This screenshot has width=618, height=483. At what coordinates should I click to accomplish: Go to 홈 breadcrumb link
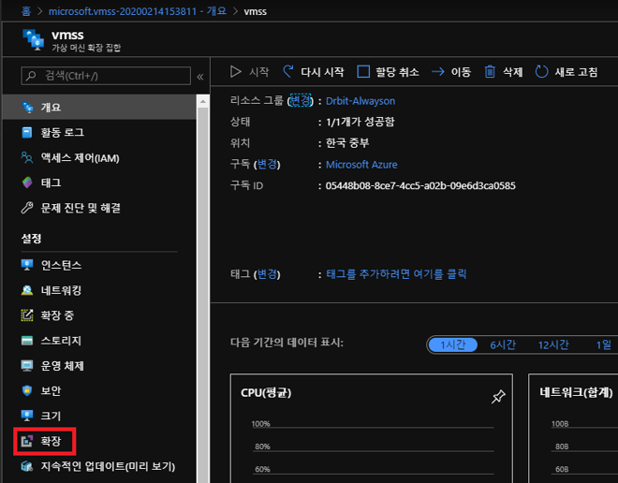(26, 11)
